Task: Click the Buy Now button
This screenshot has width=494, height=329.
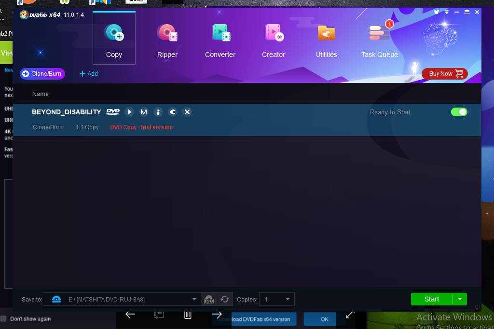Action: (x=444, y=74)
